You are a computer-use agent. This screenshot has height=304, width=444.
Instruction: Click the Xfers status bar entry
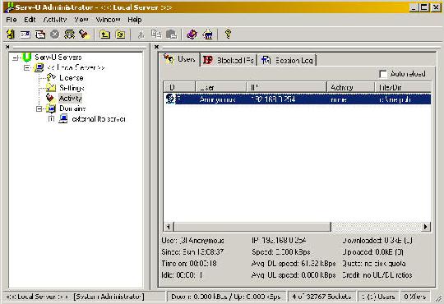pyautogui.click(x=414, y=297)
